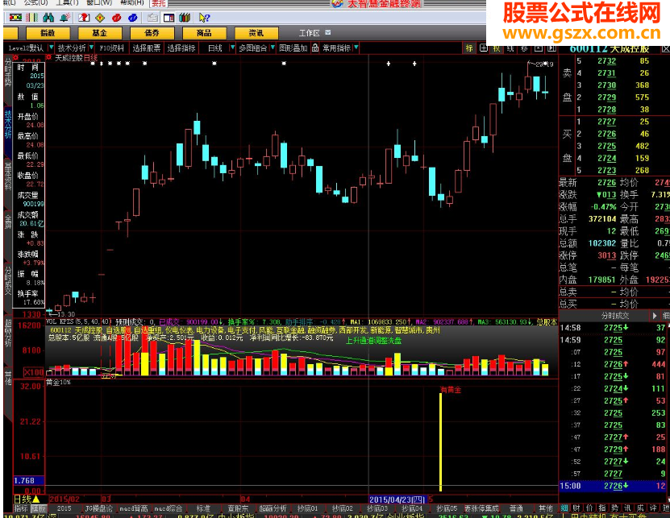Open the 公式(O) menu
The height and width of the screenshot is (518, 670).
35,2
